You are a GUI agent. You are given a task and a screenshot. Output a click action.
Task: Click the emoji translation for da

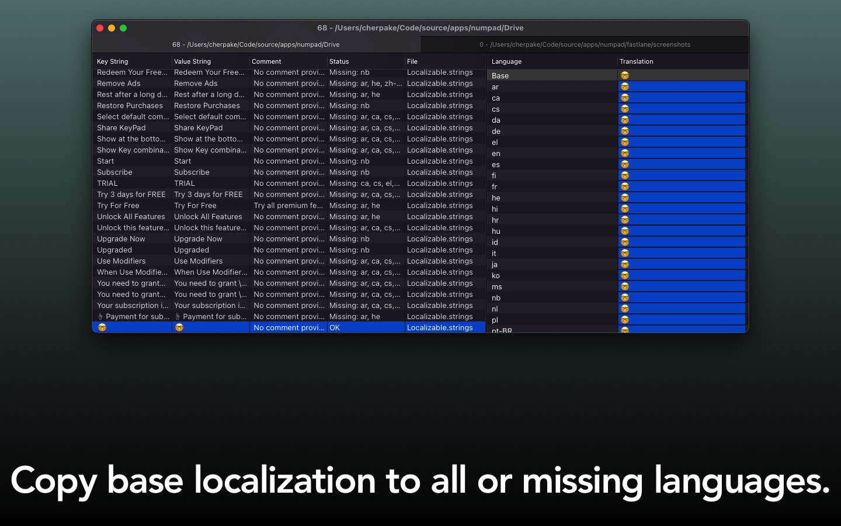click(625, 120)
